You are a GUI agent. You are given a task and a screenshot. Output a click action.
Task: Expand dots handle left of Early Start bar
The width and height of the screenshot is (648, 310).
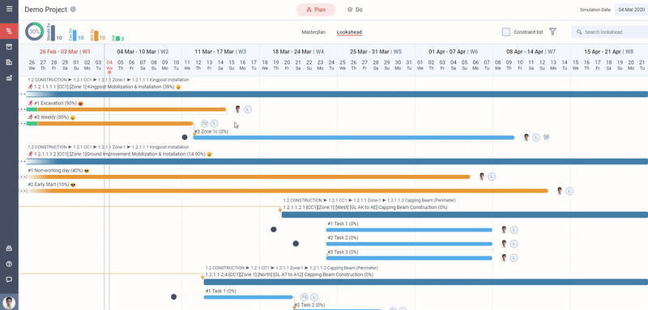(23, 191)
